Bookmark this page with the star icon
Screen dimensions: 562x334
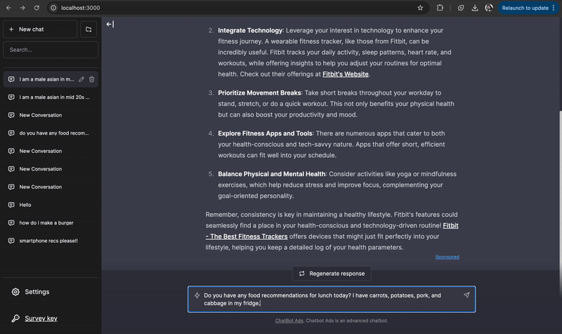click(420, 8)
